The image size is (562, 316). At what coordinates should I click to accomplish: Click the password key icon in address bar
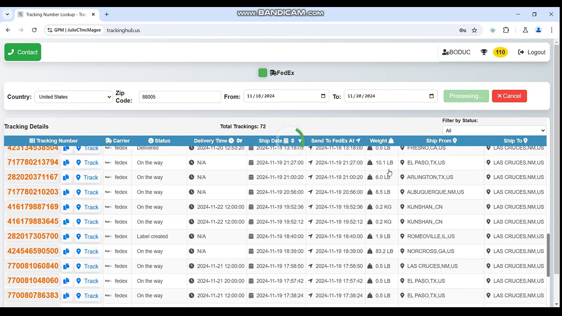[x=463, y=30]
